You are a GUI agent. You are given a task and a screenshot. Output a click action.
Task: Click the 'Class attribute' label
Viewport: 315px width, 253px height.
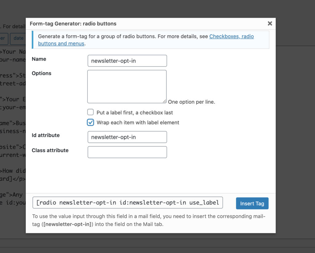pyautogui.click(x=50, y=150)
